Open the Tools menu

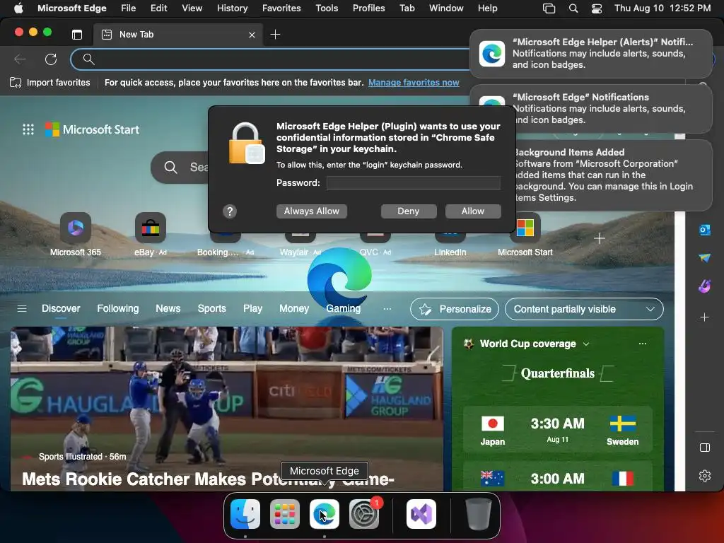(x=327, y=8)
